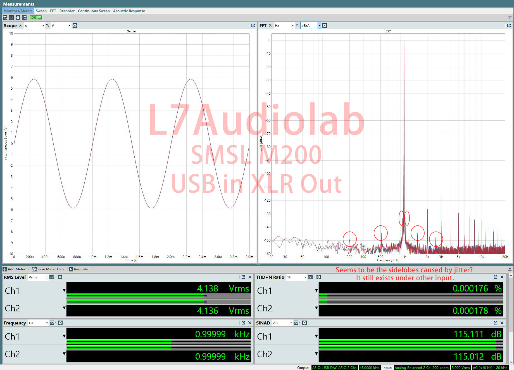Open Frequency meter settings gear
514x370 pixels.
[x=60, y=323]
